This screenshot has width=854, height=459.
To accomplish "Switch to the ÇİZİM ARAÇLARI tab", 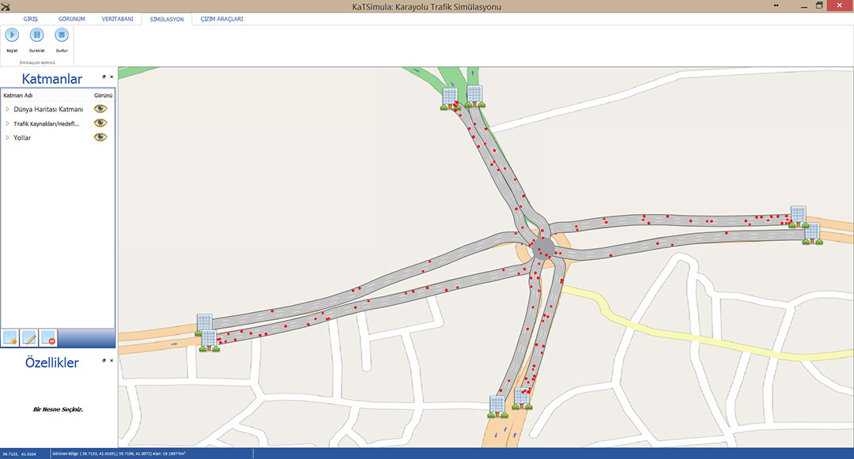I will pos(222,18).
